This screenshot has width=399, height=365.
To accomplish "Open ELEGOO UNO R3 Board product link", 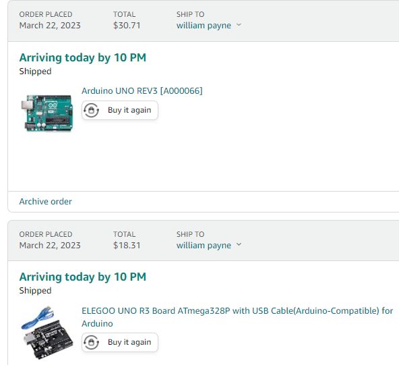I will [x=237, y=317].
